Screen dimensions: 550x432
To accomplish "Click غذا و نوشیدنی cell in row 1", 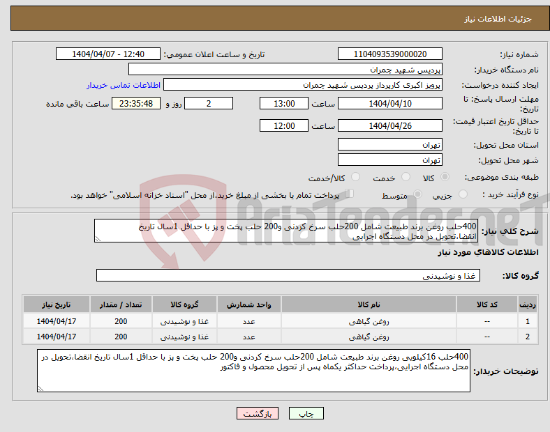I will (x=184, y=321).
